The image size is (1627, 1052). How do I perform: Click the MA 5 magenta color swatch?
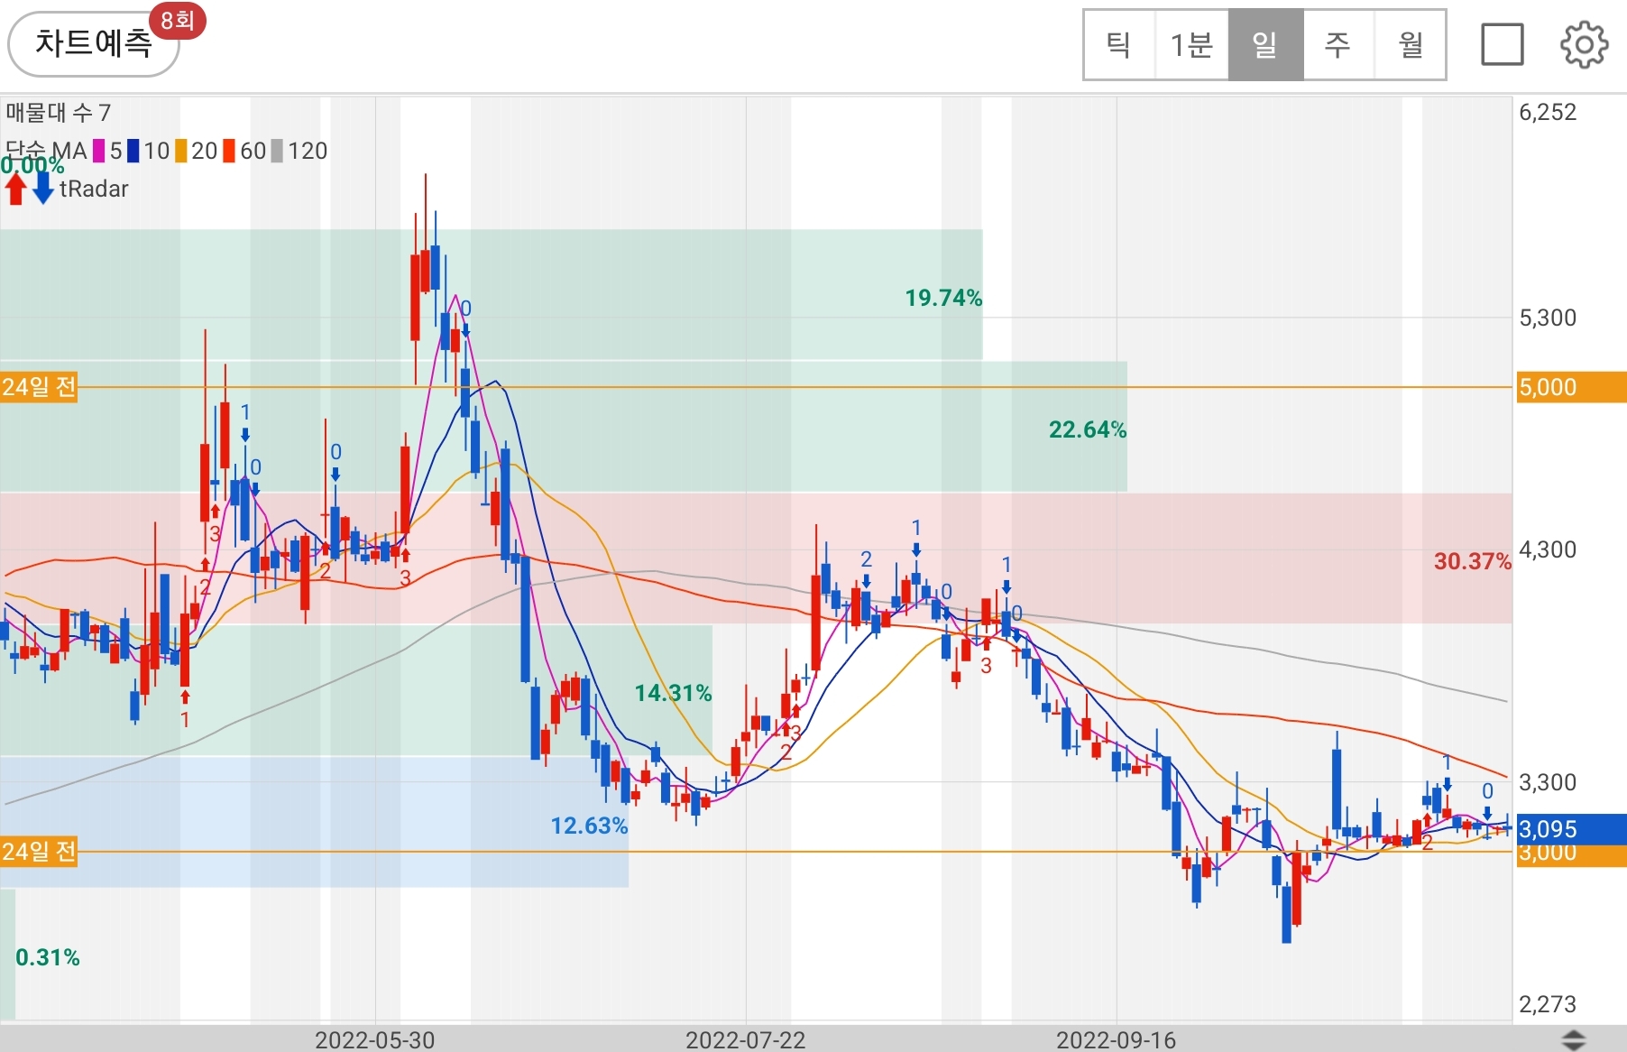point(99,151)
